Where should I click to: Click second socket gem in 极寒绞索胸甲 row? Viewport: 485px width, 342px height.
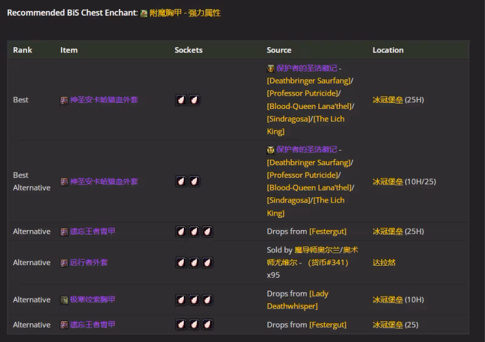pyautogui.click(x=194, y=300)
